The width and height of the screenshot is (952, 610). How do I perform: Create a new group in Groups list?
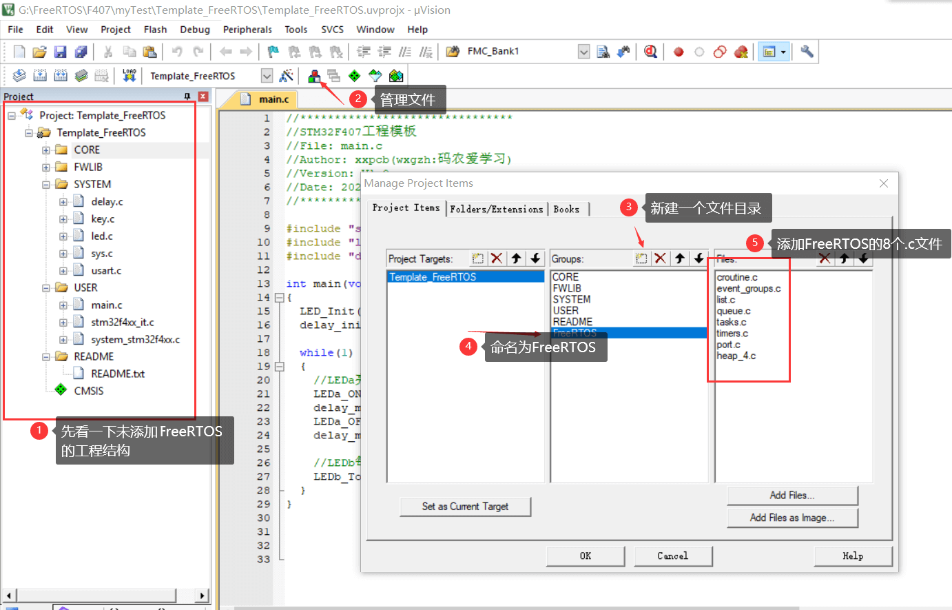coord(641,258)
